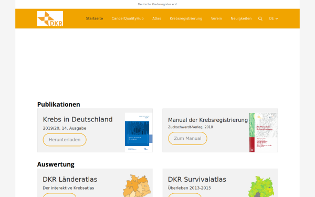Click the Herunterladen button
Image resolution: width=315 pixels, height=197 pixels.
click(65, 140)
